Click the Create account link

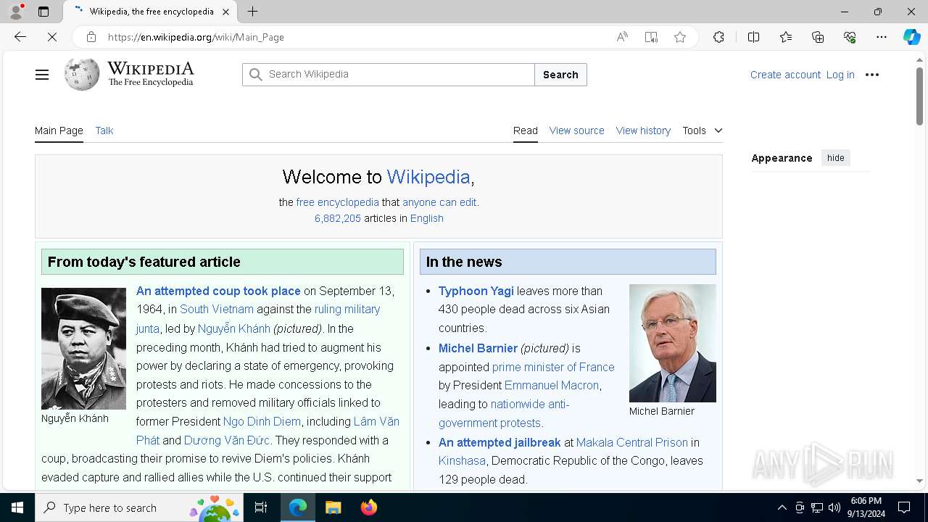click(x=785, y=75)
